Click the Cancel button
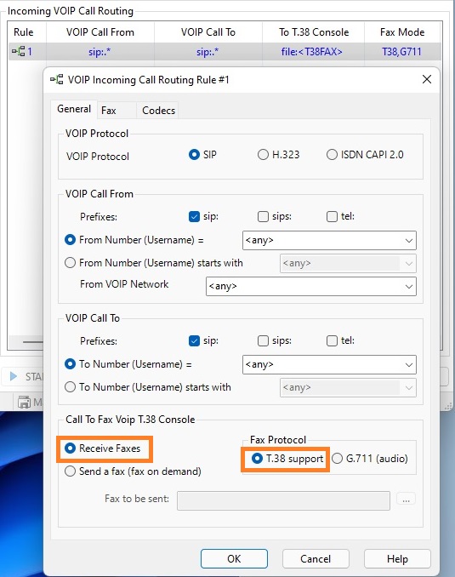455x577 pixels. pyautogui.click(x=316, y=558)
